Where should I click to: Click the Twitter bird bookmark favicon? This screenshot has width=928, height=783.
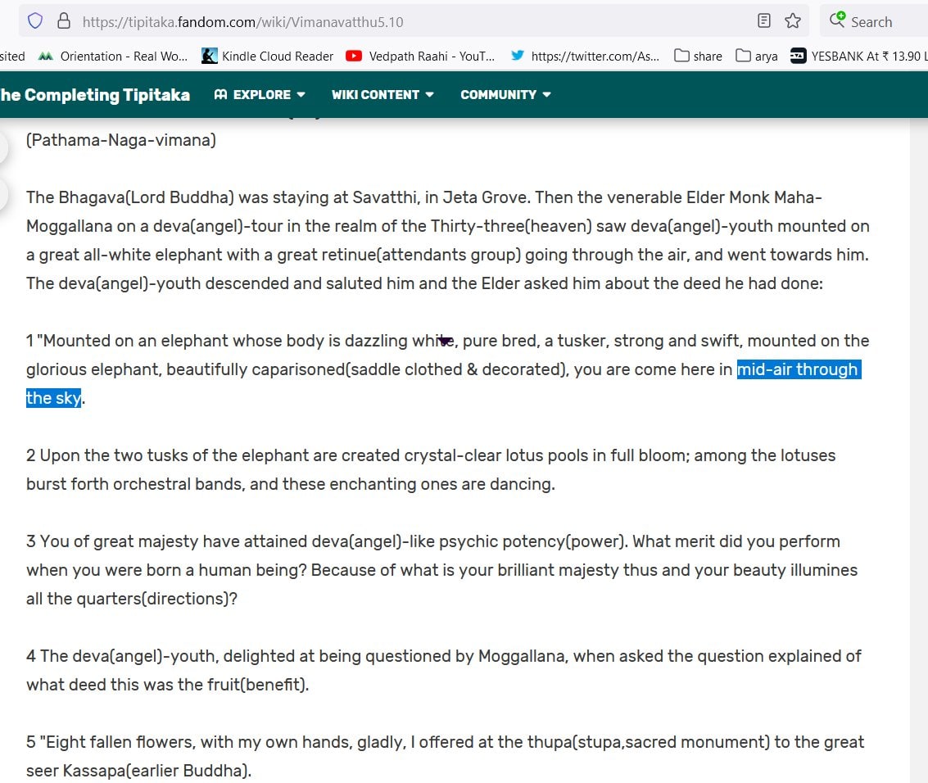[518, 56]
